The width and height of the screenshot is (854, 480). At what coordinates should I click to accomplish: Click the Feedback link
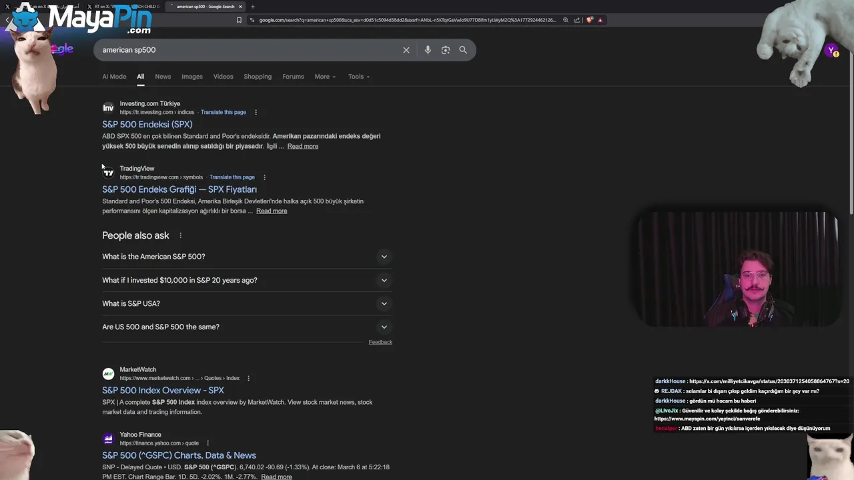coord(380,342)
